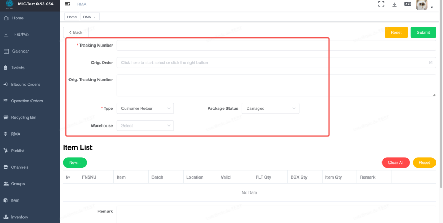Enter fullscreen mode from the top bar

click(x=381, y=4)
